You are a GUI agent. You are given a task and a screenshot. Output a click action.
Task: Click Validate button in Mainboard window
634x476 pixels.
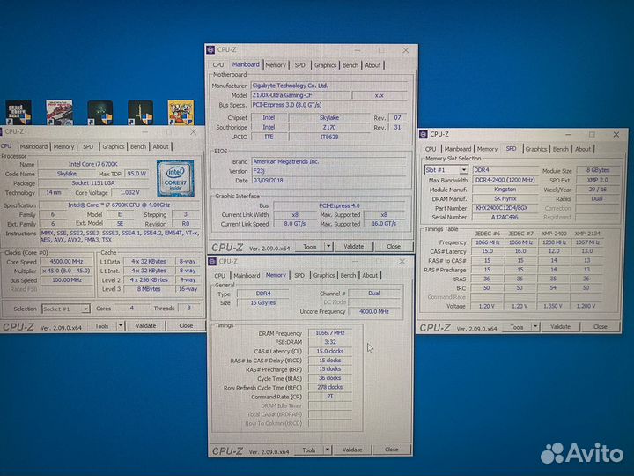[353, 246]
